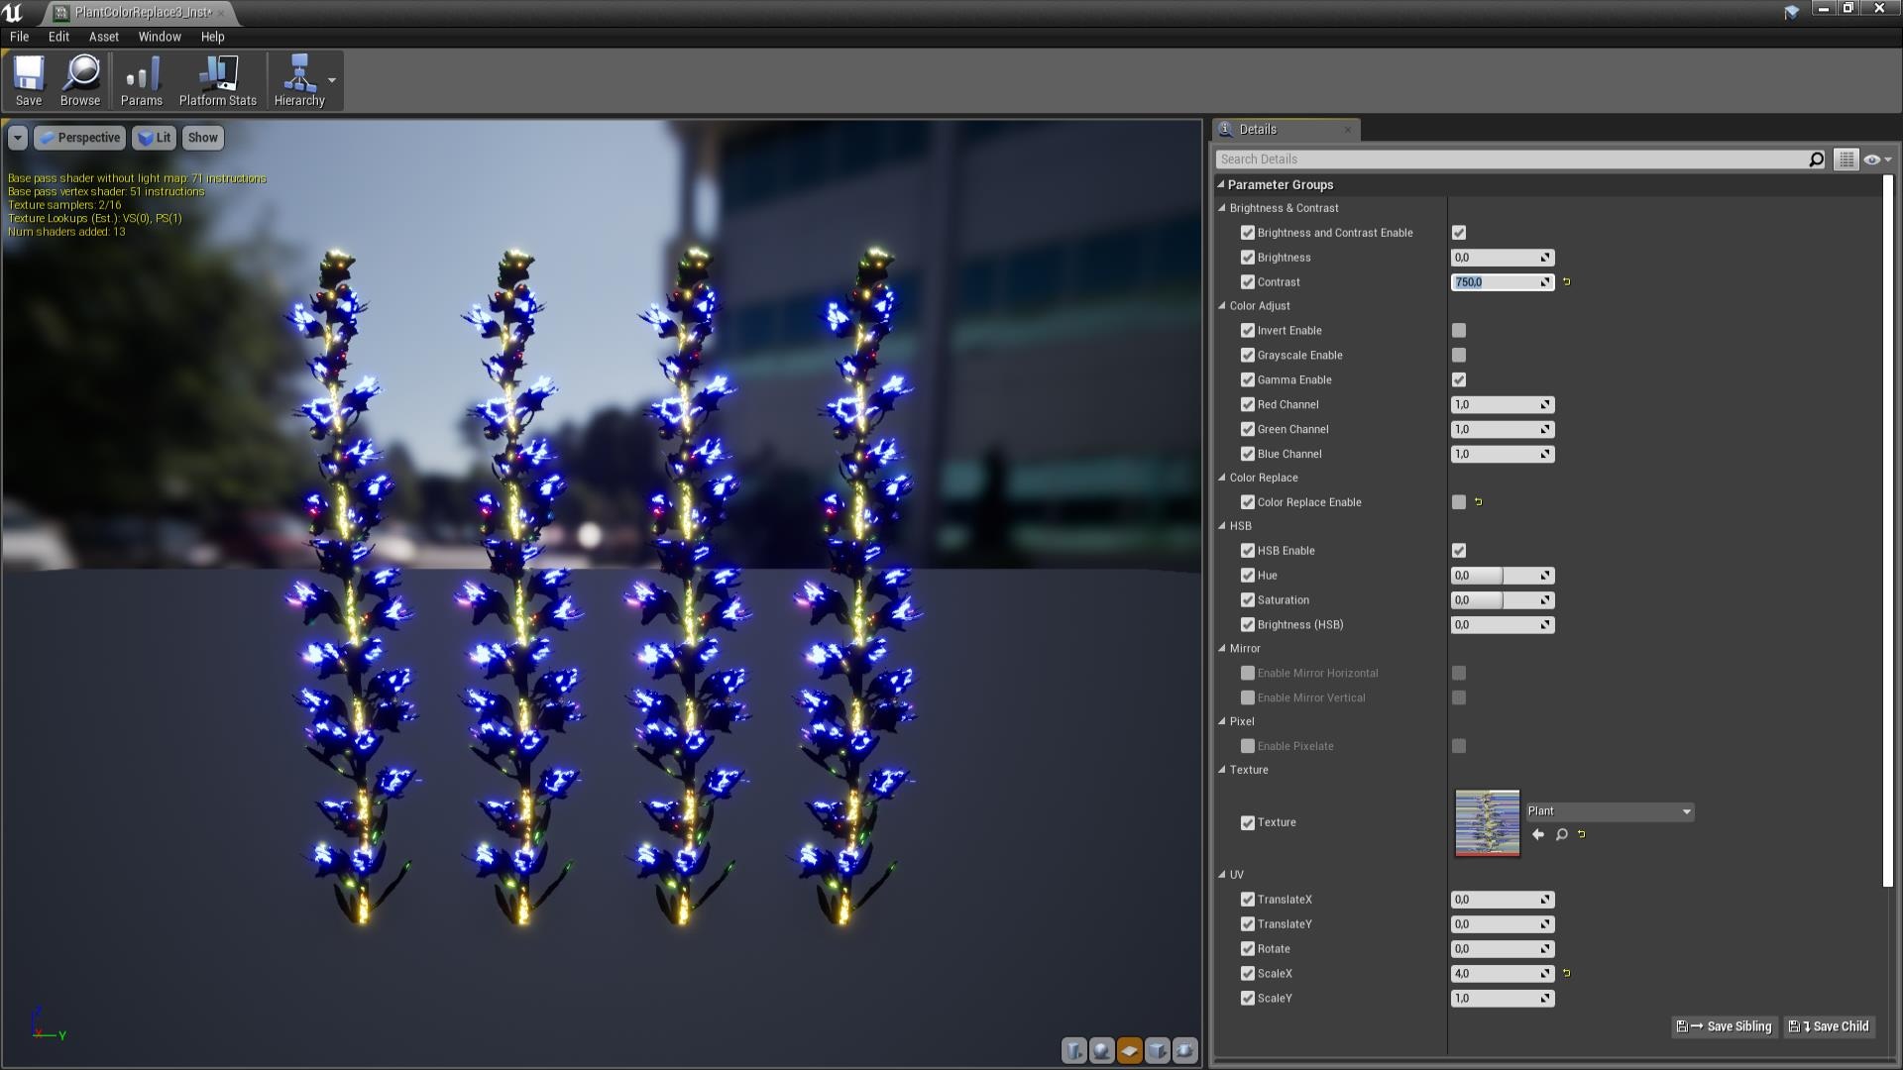Click the Hierarchy toolbar icon
The height and width of the screenshot is (1070, 1903).
tap(300, 79)
